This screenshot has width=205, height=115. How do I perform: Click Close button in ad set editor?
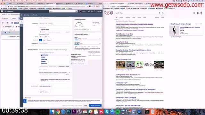coord(86,105)
